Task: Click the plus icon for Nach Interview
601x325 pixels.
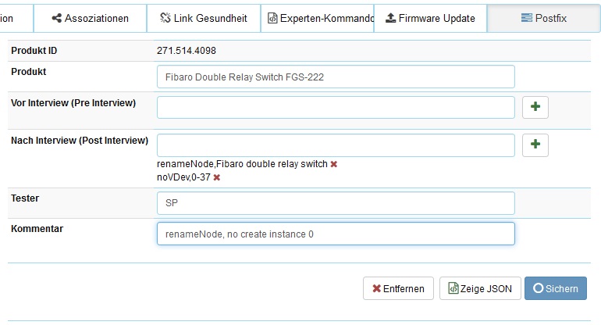Action: tap(535, 145)
